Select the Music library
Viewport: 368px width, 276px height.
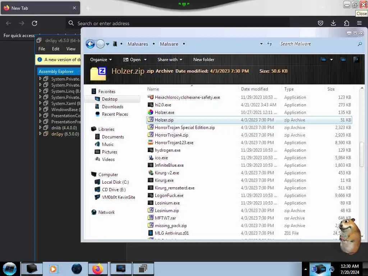pos(108,144)
